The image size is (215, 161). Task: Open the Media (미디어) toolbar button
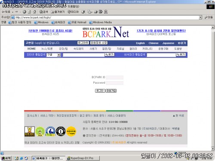click(x=73, y=12)
